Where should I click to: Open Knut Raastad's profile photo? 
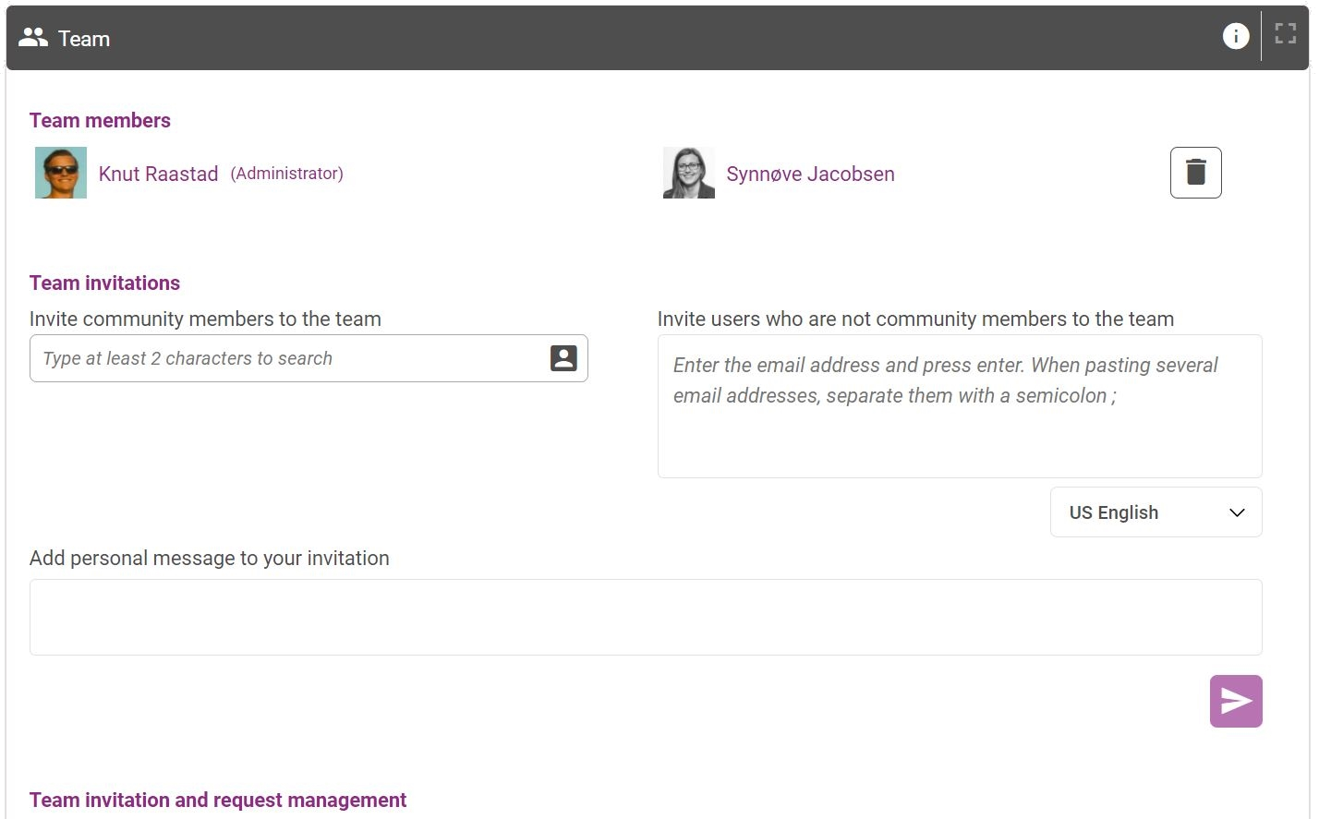pyautogui.click(x=61, y=173)
